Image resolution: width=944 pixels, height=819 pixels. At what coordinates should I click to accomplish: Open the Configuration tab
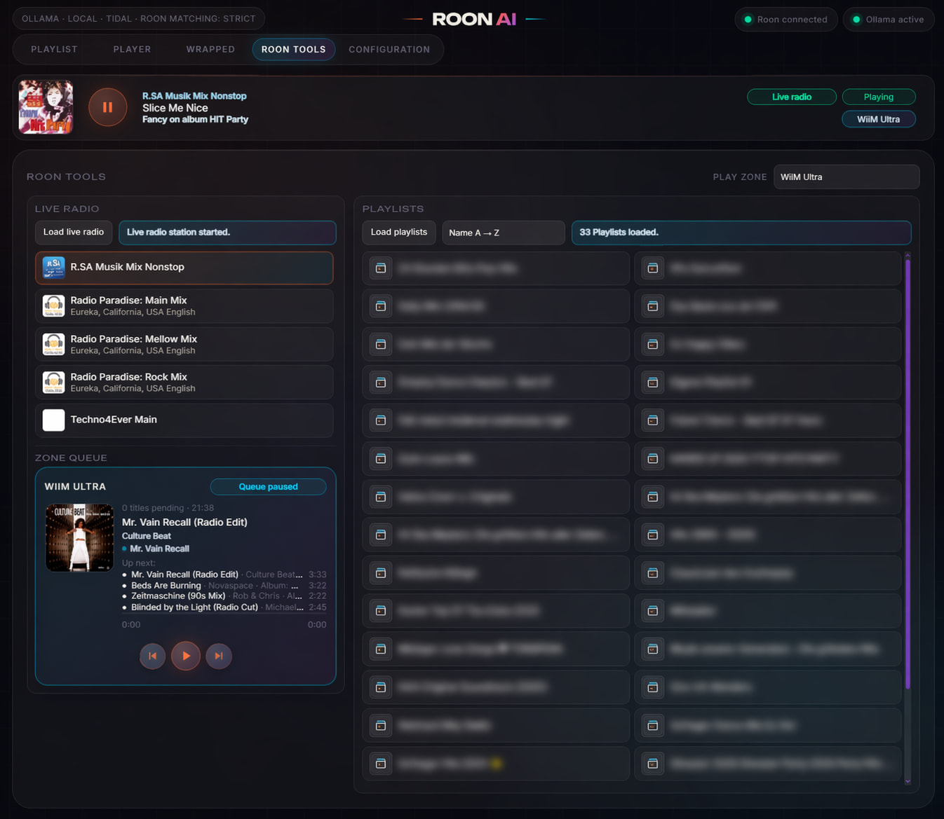[389, 49]
